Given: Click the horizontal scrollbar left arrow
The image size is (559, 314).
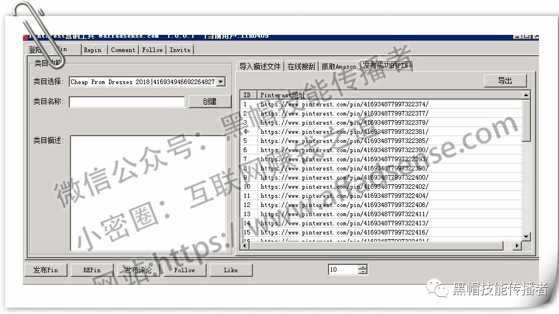Looking at the screenshot, I should (x=245, y=245).
